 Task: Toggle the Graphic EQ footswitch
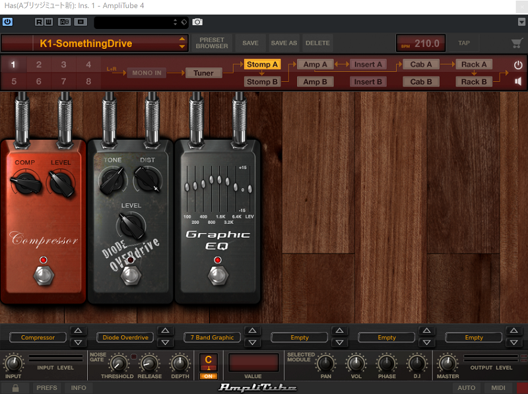(x=218, y=275)
